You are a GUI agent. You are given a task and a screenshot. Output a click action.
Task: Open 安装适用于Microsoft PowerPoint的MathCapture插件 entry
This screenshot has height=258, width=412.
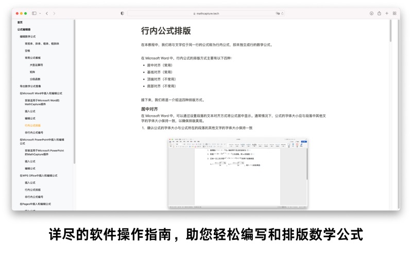(x=44, y=152)
